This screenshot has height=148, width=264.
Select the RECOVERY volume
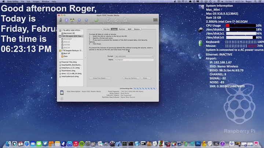[71, 39]
